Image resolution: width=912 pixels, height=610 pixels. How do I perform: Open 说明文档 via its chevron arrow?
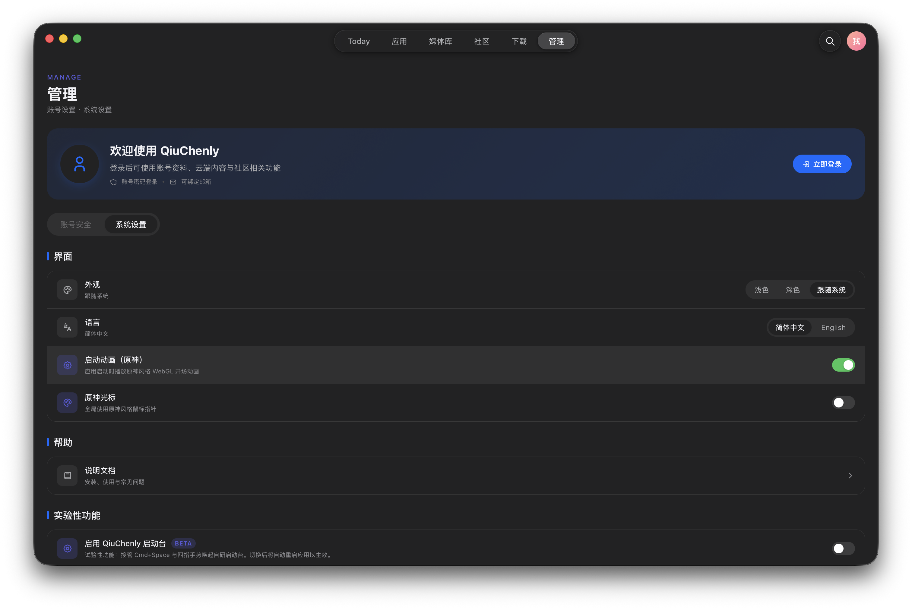point(850,476)
